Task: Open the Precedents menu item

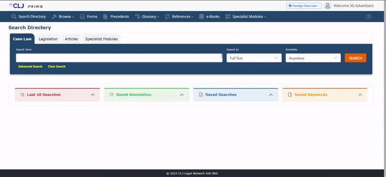Action: 119,17
